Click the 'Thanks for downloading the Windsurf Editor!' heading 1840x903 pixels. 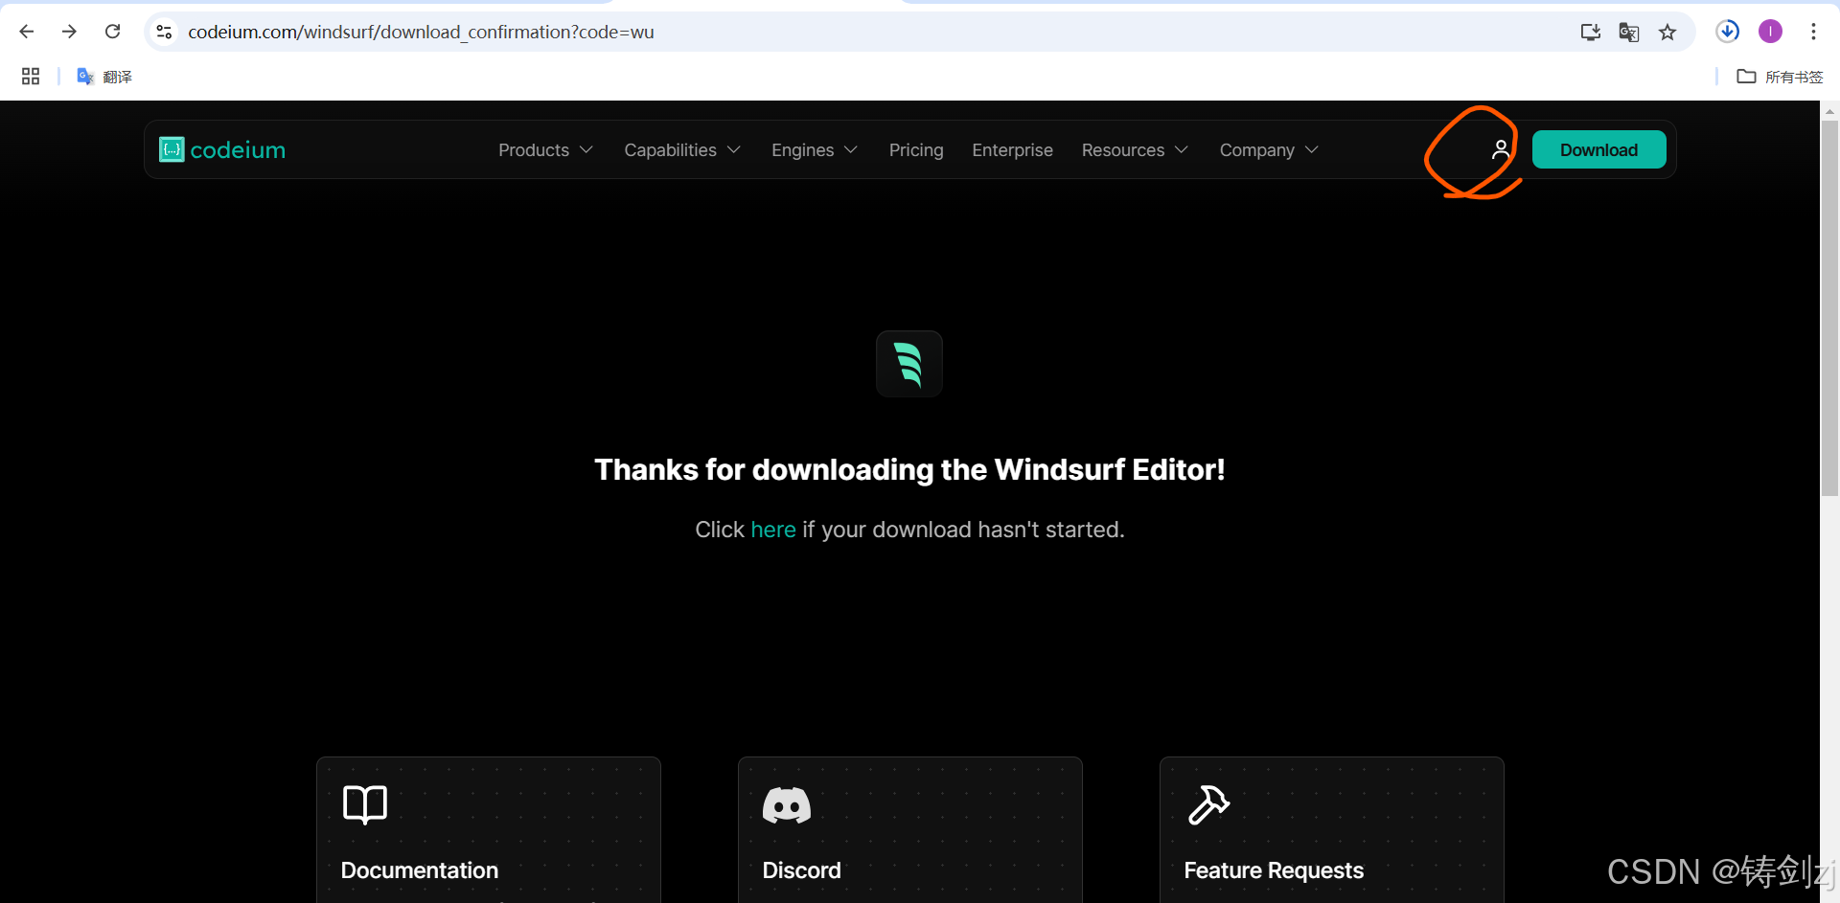(x=909, y=469)
